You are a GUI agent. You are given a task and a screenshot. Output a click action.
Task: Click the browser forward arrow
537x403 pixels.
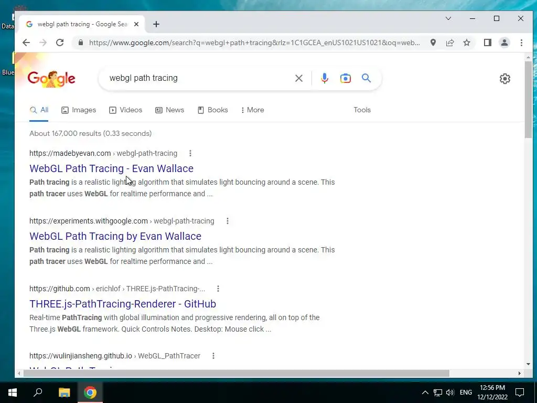pos(43,43)
